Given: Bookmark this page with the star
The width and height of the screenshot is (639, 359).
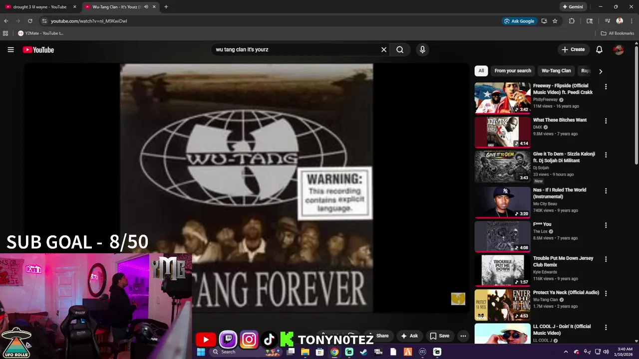Looking at the screenshot, I should point(555,21).
